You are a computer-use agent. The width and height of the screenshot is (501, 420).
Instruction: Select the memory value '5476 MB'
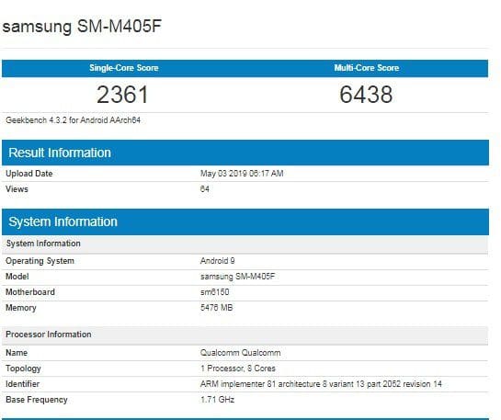click(217, 308)
